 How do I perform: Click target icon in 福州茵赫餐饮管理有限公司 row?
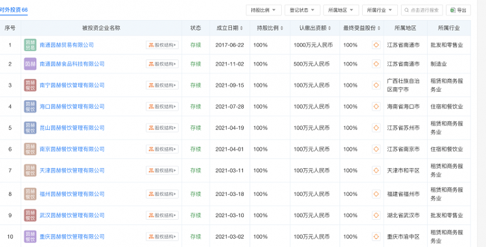tap(376, 194)
